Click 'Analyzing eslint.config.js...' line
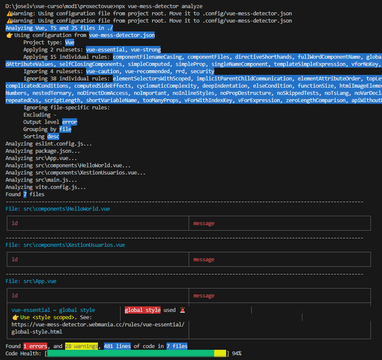The width and height of the screenshot is (382, 360). (x=49, y=144)
